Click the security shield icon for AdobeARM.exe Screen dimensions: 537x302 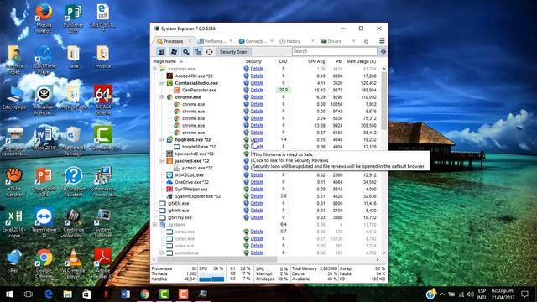pyautogui.click(x=246, y=75)
